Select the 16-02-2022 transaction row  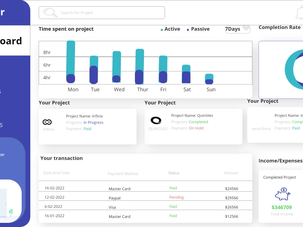[x=145, y=187]
